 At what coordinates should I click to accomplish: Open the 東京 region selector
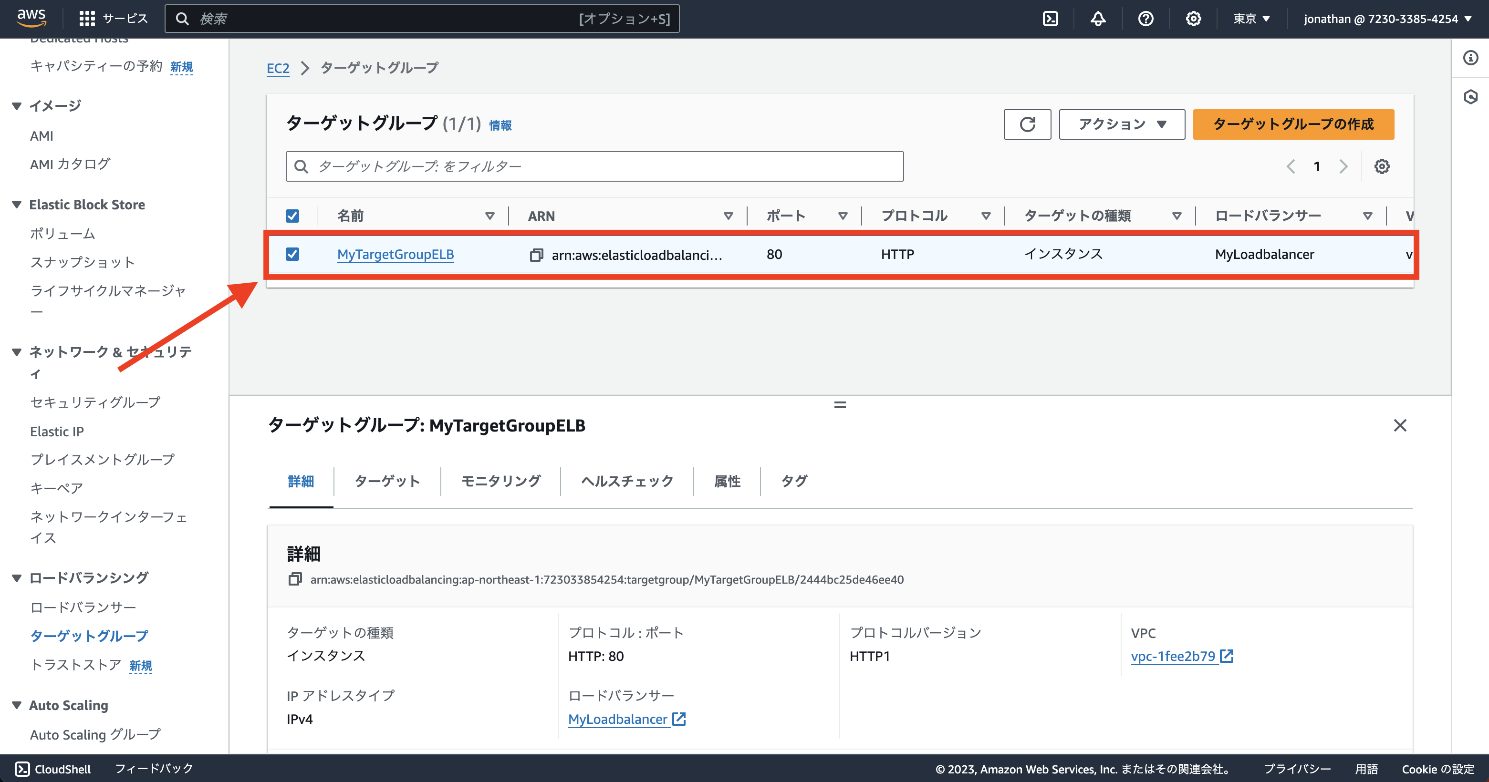point(1251,19)
